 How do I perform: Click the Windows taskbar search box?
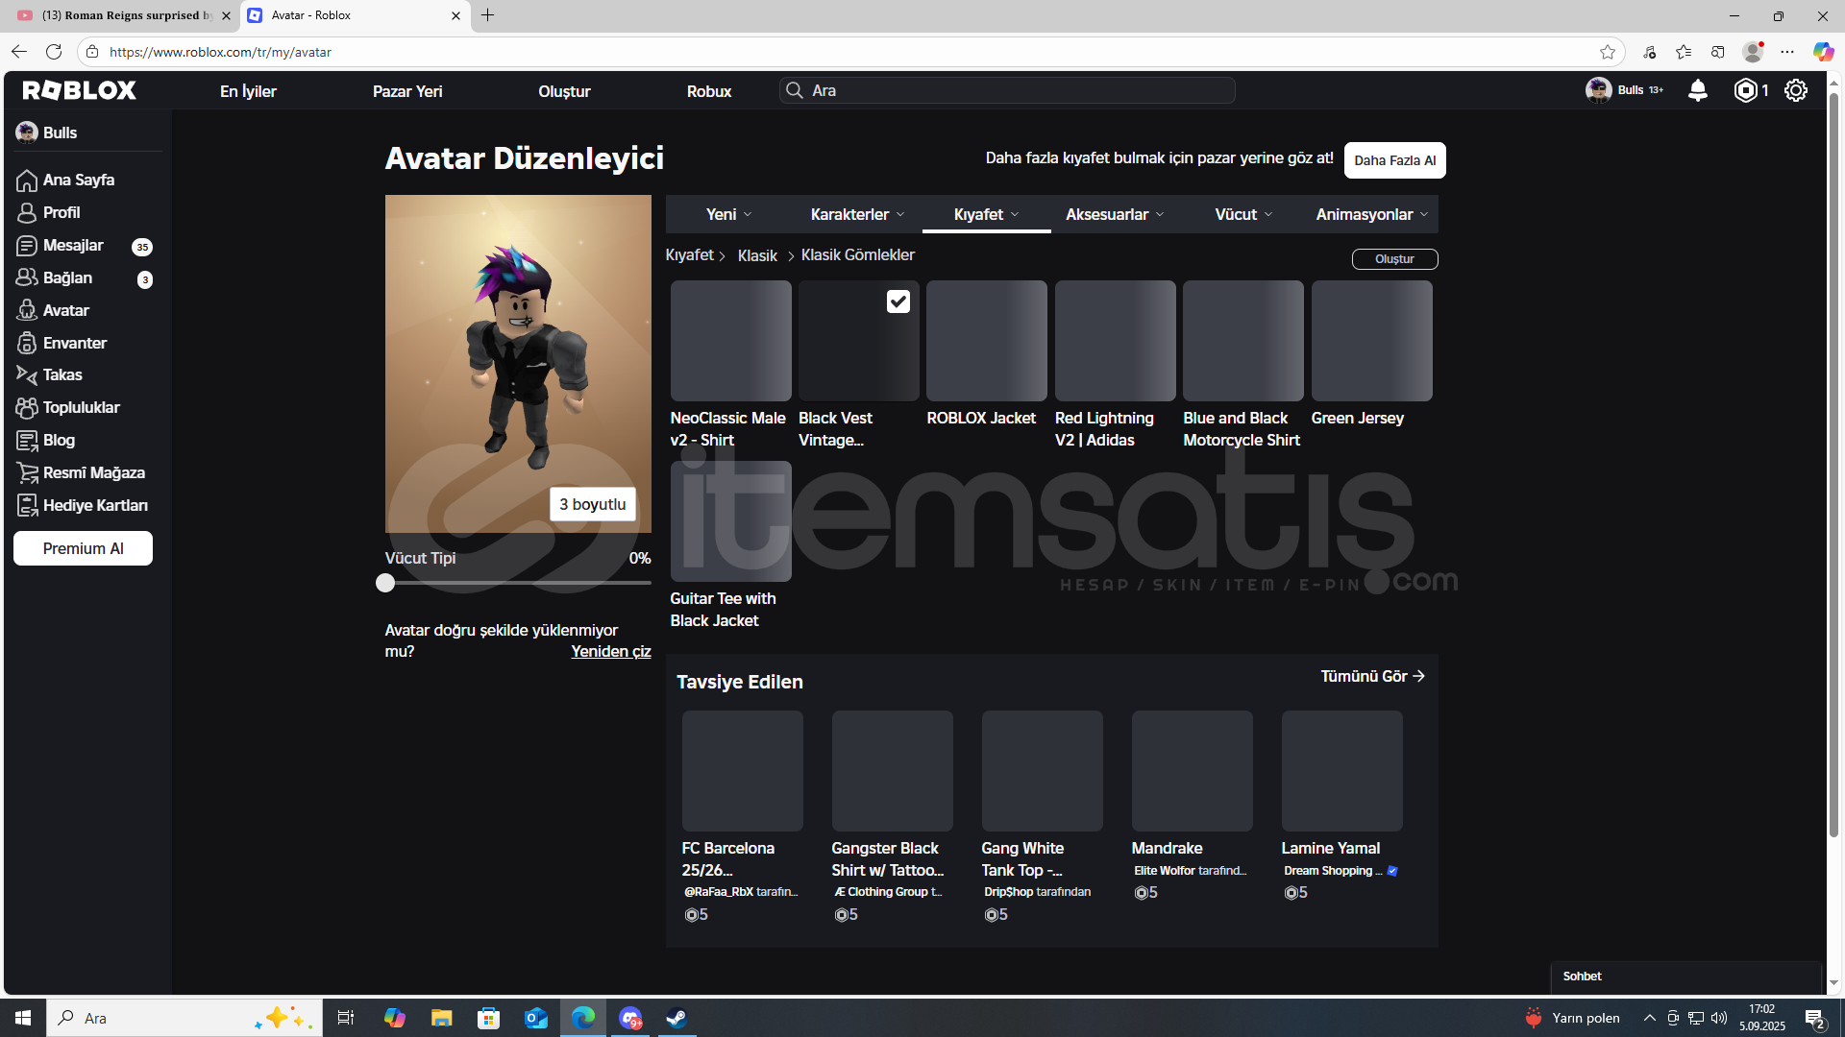click(184, 1018)
